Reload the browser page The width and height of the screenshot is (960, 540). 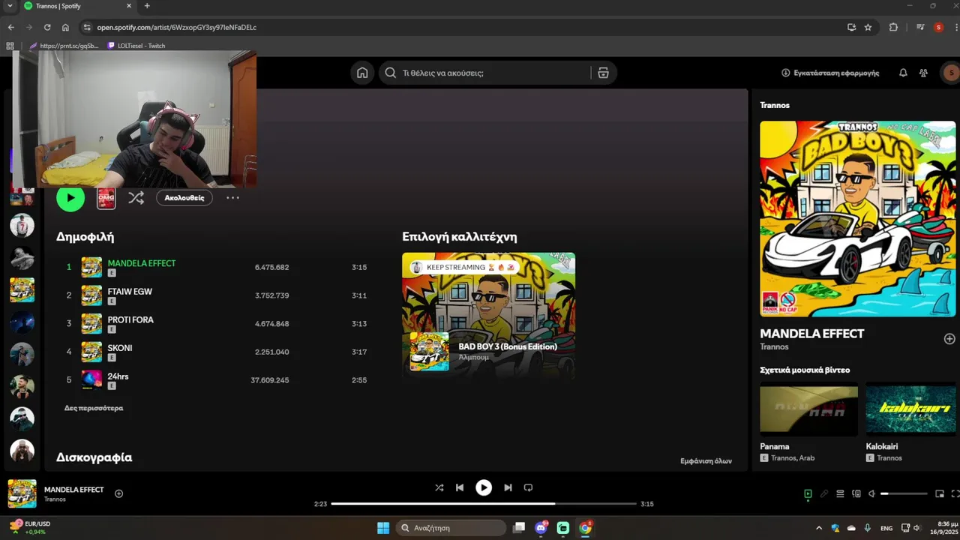tap(47, 27)
